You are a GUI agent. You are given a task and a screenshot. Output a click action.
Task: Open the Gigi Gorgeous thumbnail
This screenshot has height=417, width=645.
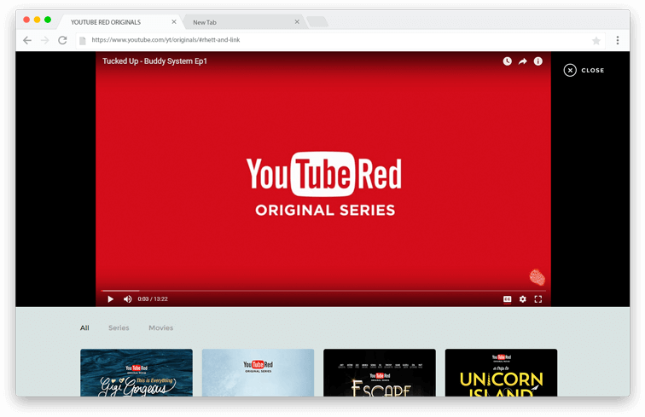tap(137, 373)
